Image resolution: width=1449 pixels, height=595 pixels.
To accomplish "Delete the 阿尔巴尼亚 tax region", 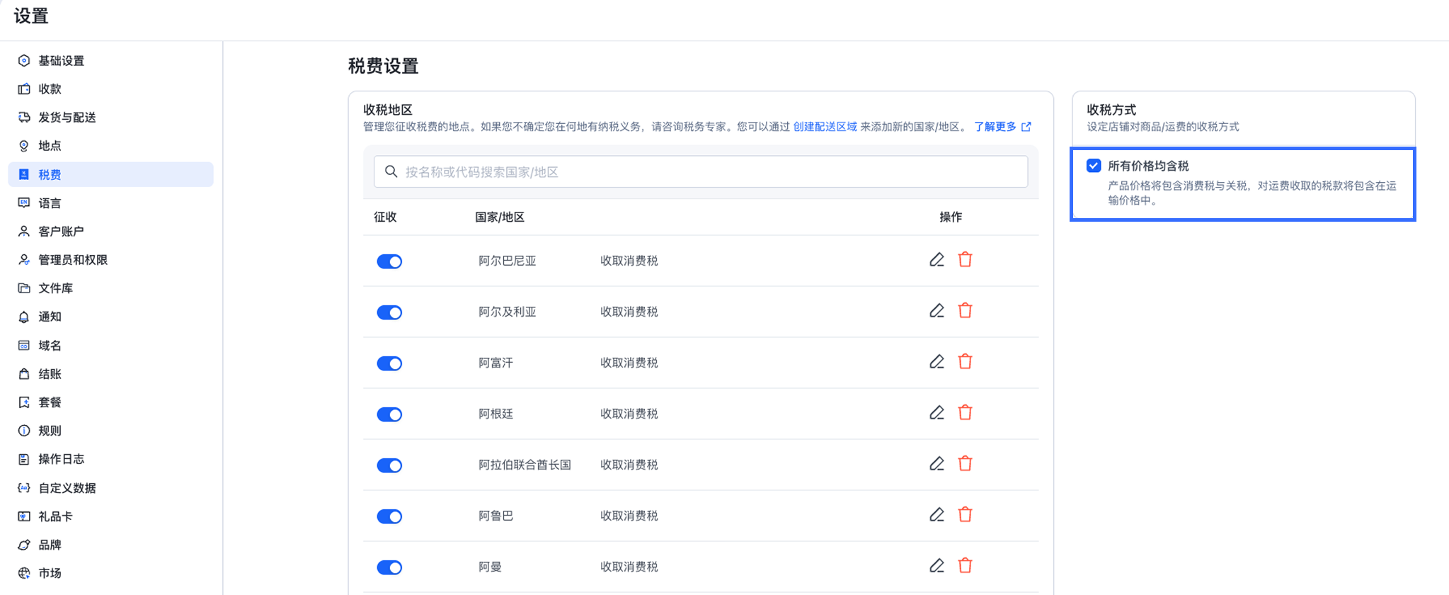I will 965,260.
